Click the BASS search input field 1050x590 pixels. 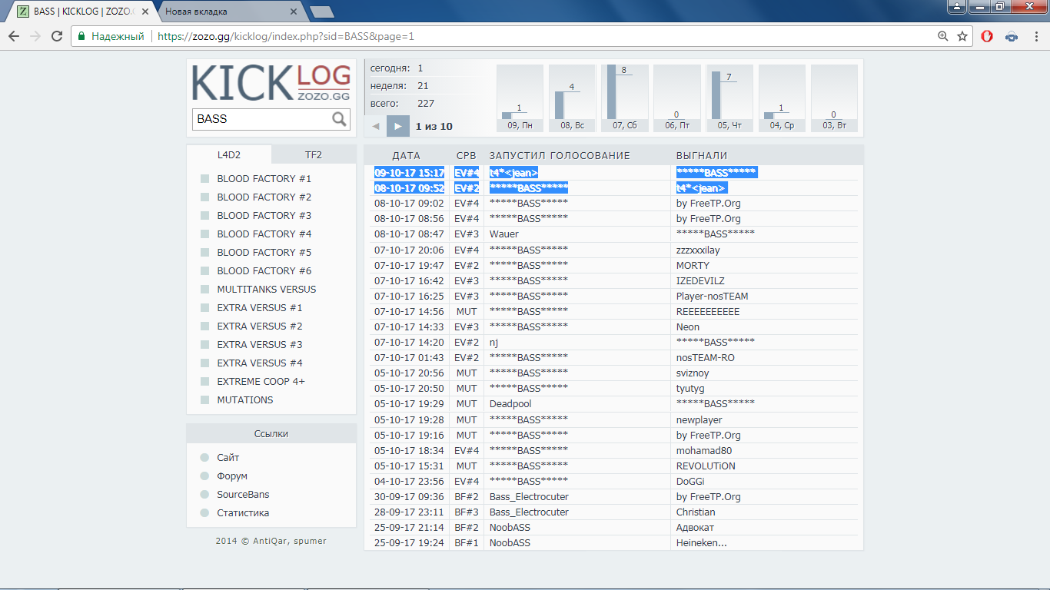(x=261, y=119)
